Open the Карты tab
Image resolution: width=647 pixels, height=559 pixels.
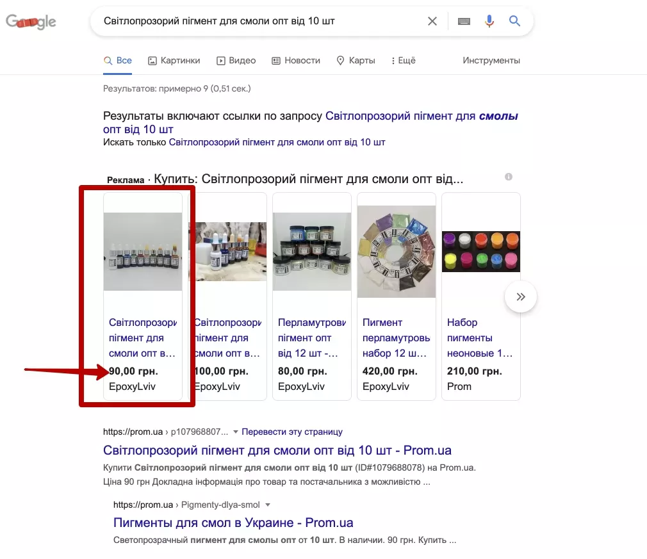[x=356, y=61]
